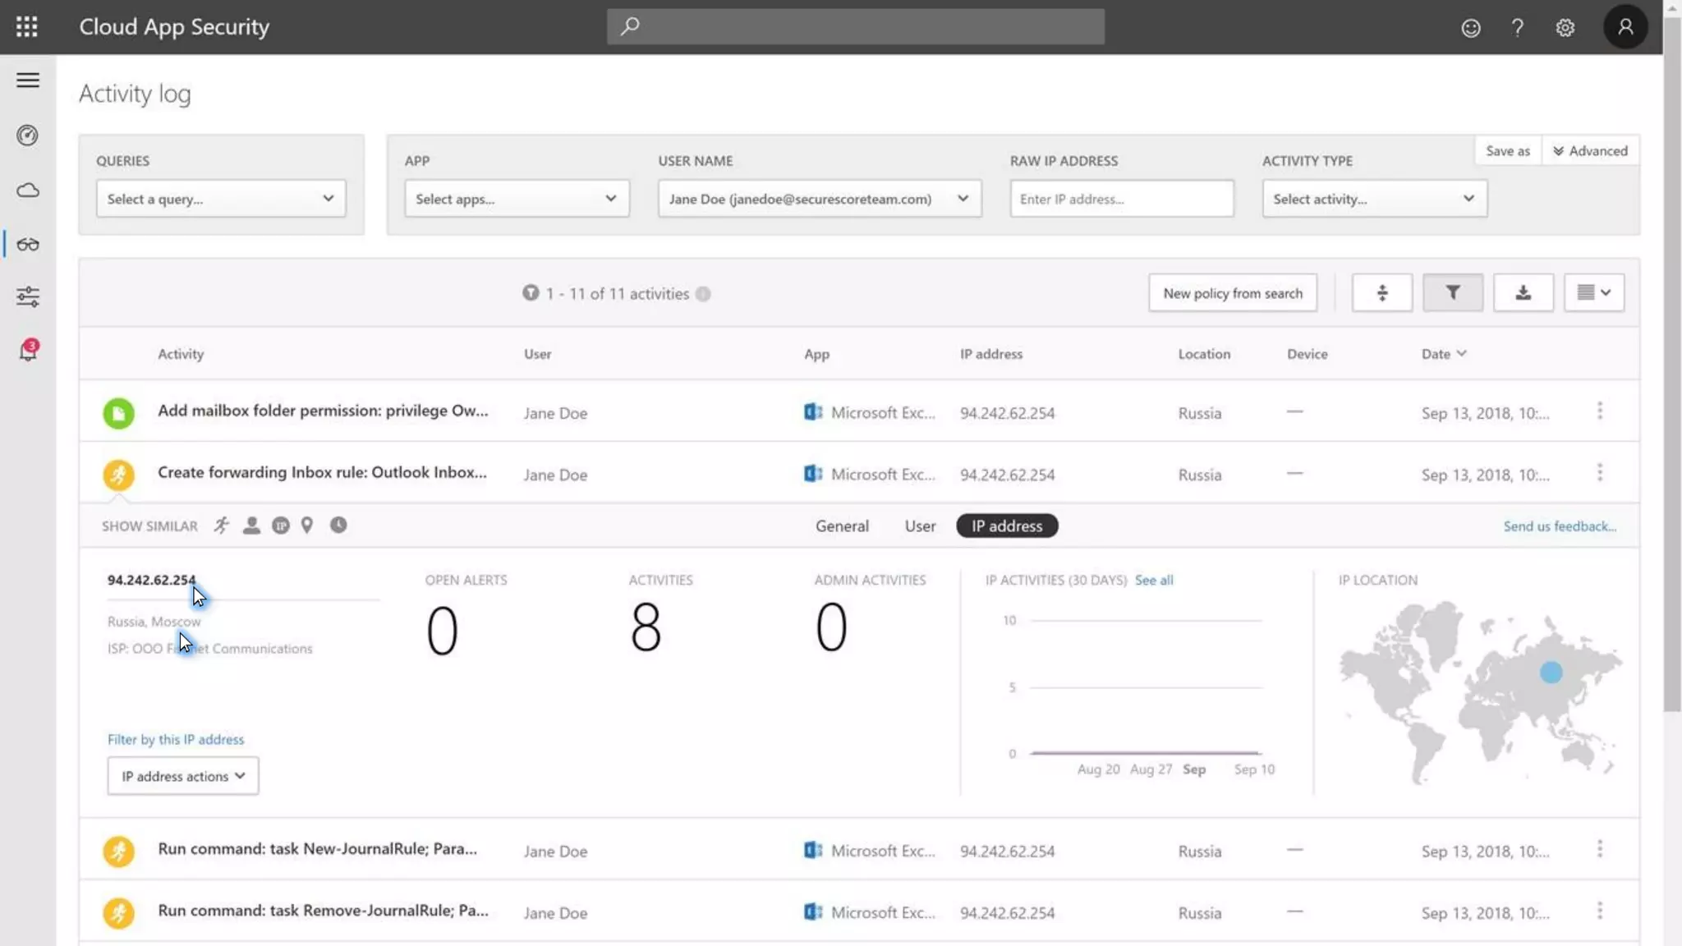Click the export download icon button

[1523, 293]
